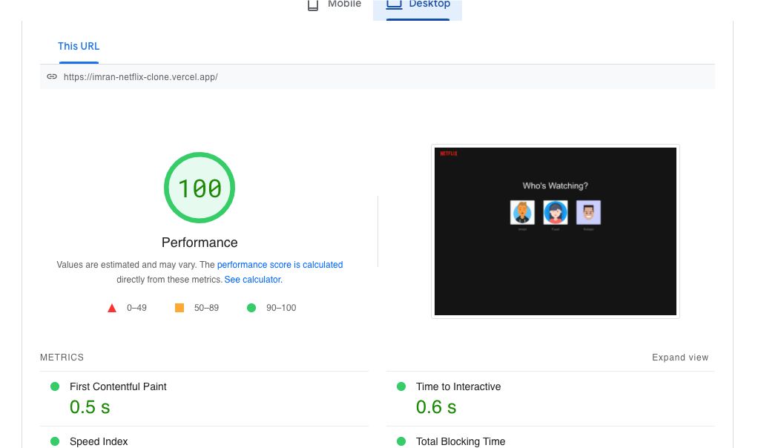The width and height of the screenshot is (758, 448).
Task: Click the Performance heading label
Action: (200, 243)
